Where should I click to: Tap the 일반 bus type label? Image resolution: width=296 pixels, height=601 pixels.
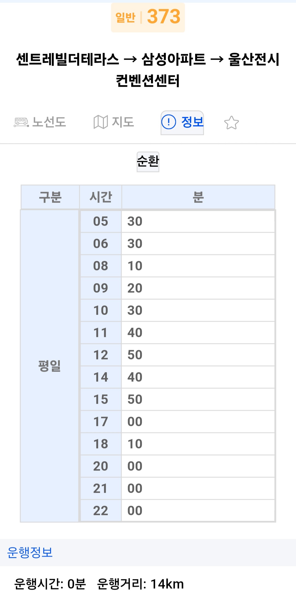(125, 18)
